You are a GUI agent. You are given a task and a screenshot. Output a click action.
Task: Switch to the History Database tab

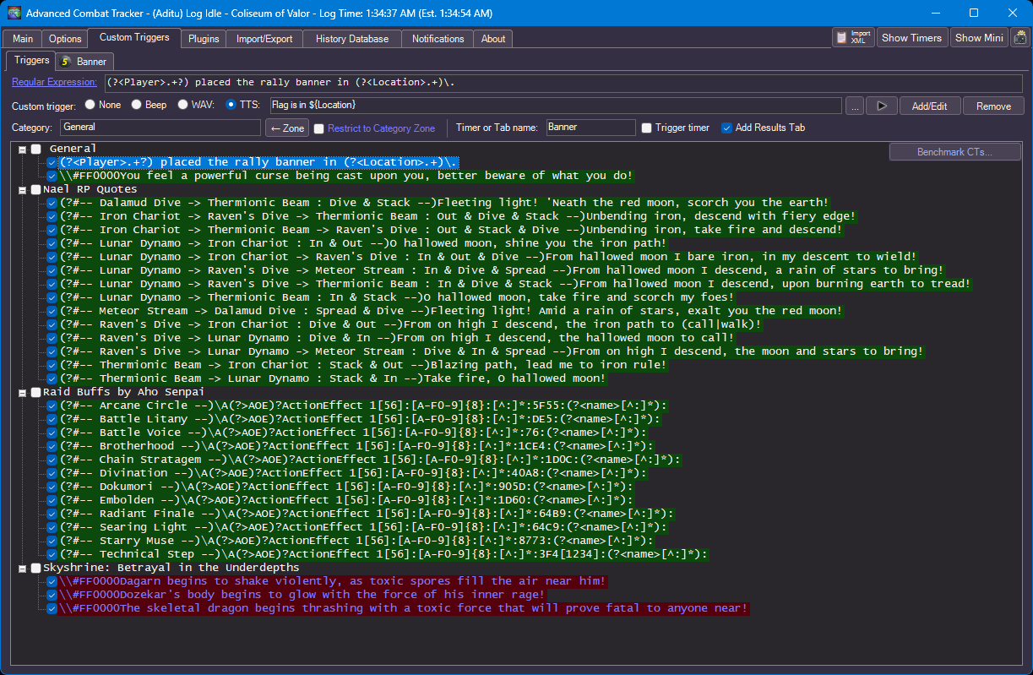point(352,39)
